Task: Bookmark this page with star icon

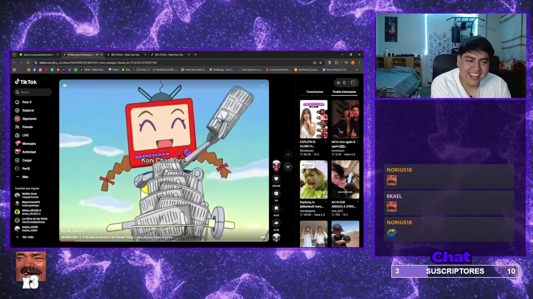Action: [320, 63]
